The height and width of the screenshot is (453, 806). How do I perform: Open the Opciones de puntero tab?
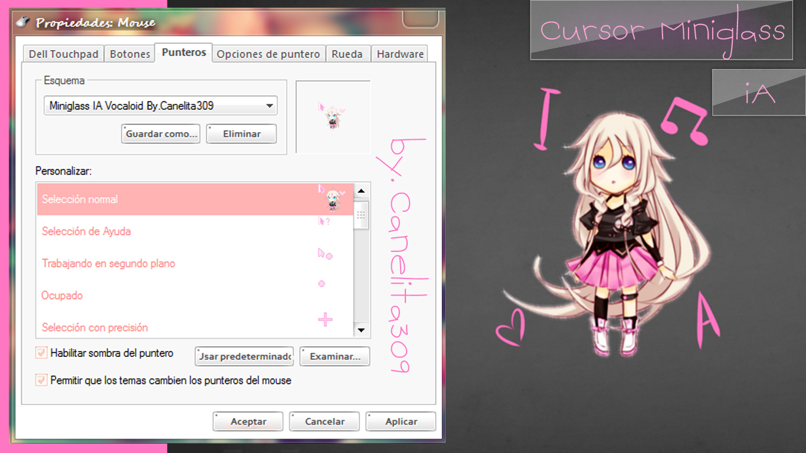tap(268, 54)
